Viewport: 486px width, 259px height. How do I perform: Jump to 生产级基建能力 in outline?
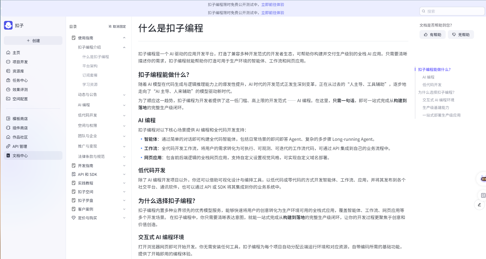point(436,107)
